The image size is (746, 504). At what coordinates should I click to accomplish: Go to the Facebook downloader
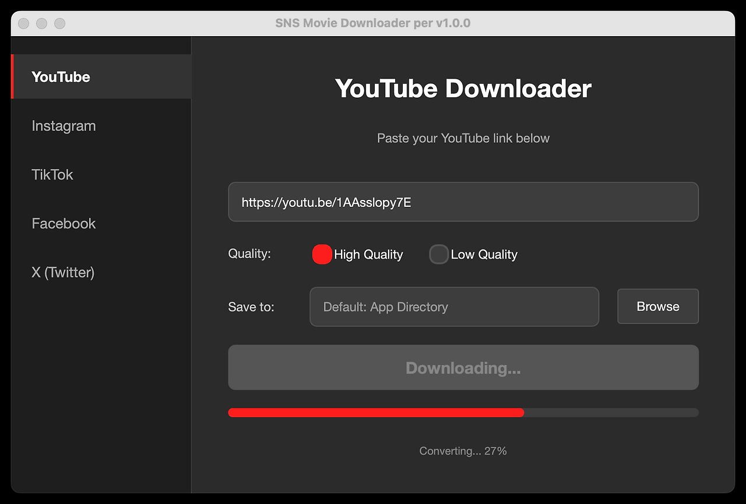point(101,224)
